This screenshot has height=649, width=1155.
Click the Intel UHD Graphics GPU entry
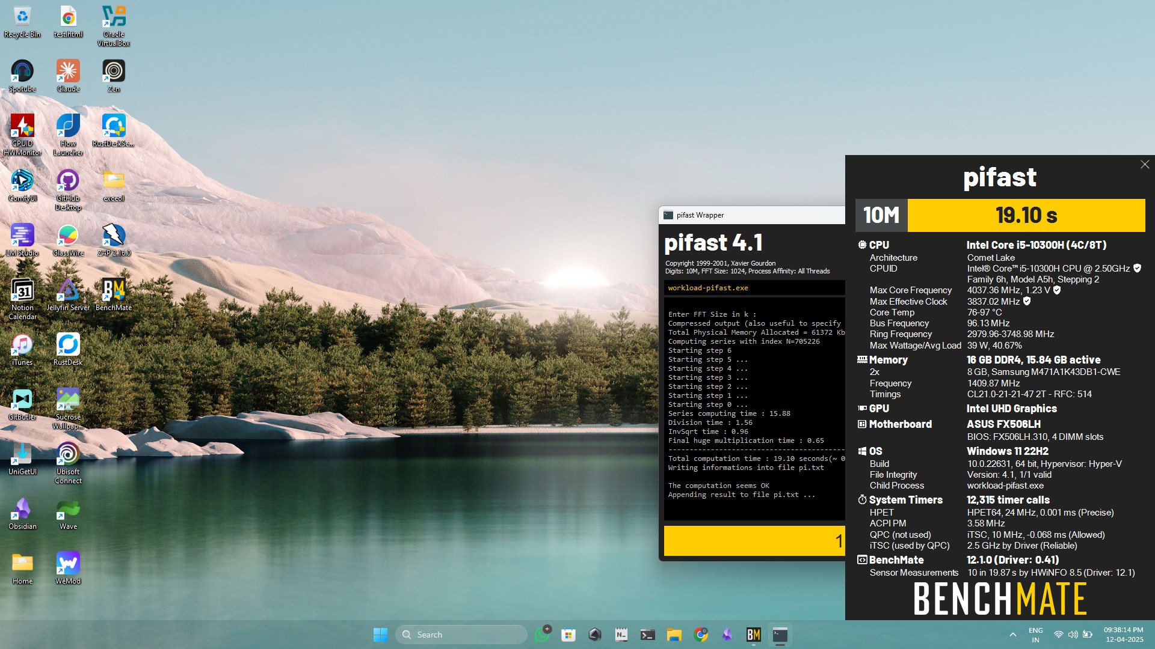coord(1011,409)
